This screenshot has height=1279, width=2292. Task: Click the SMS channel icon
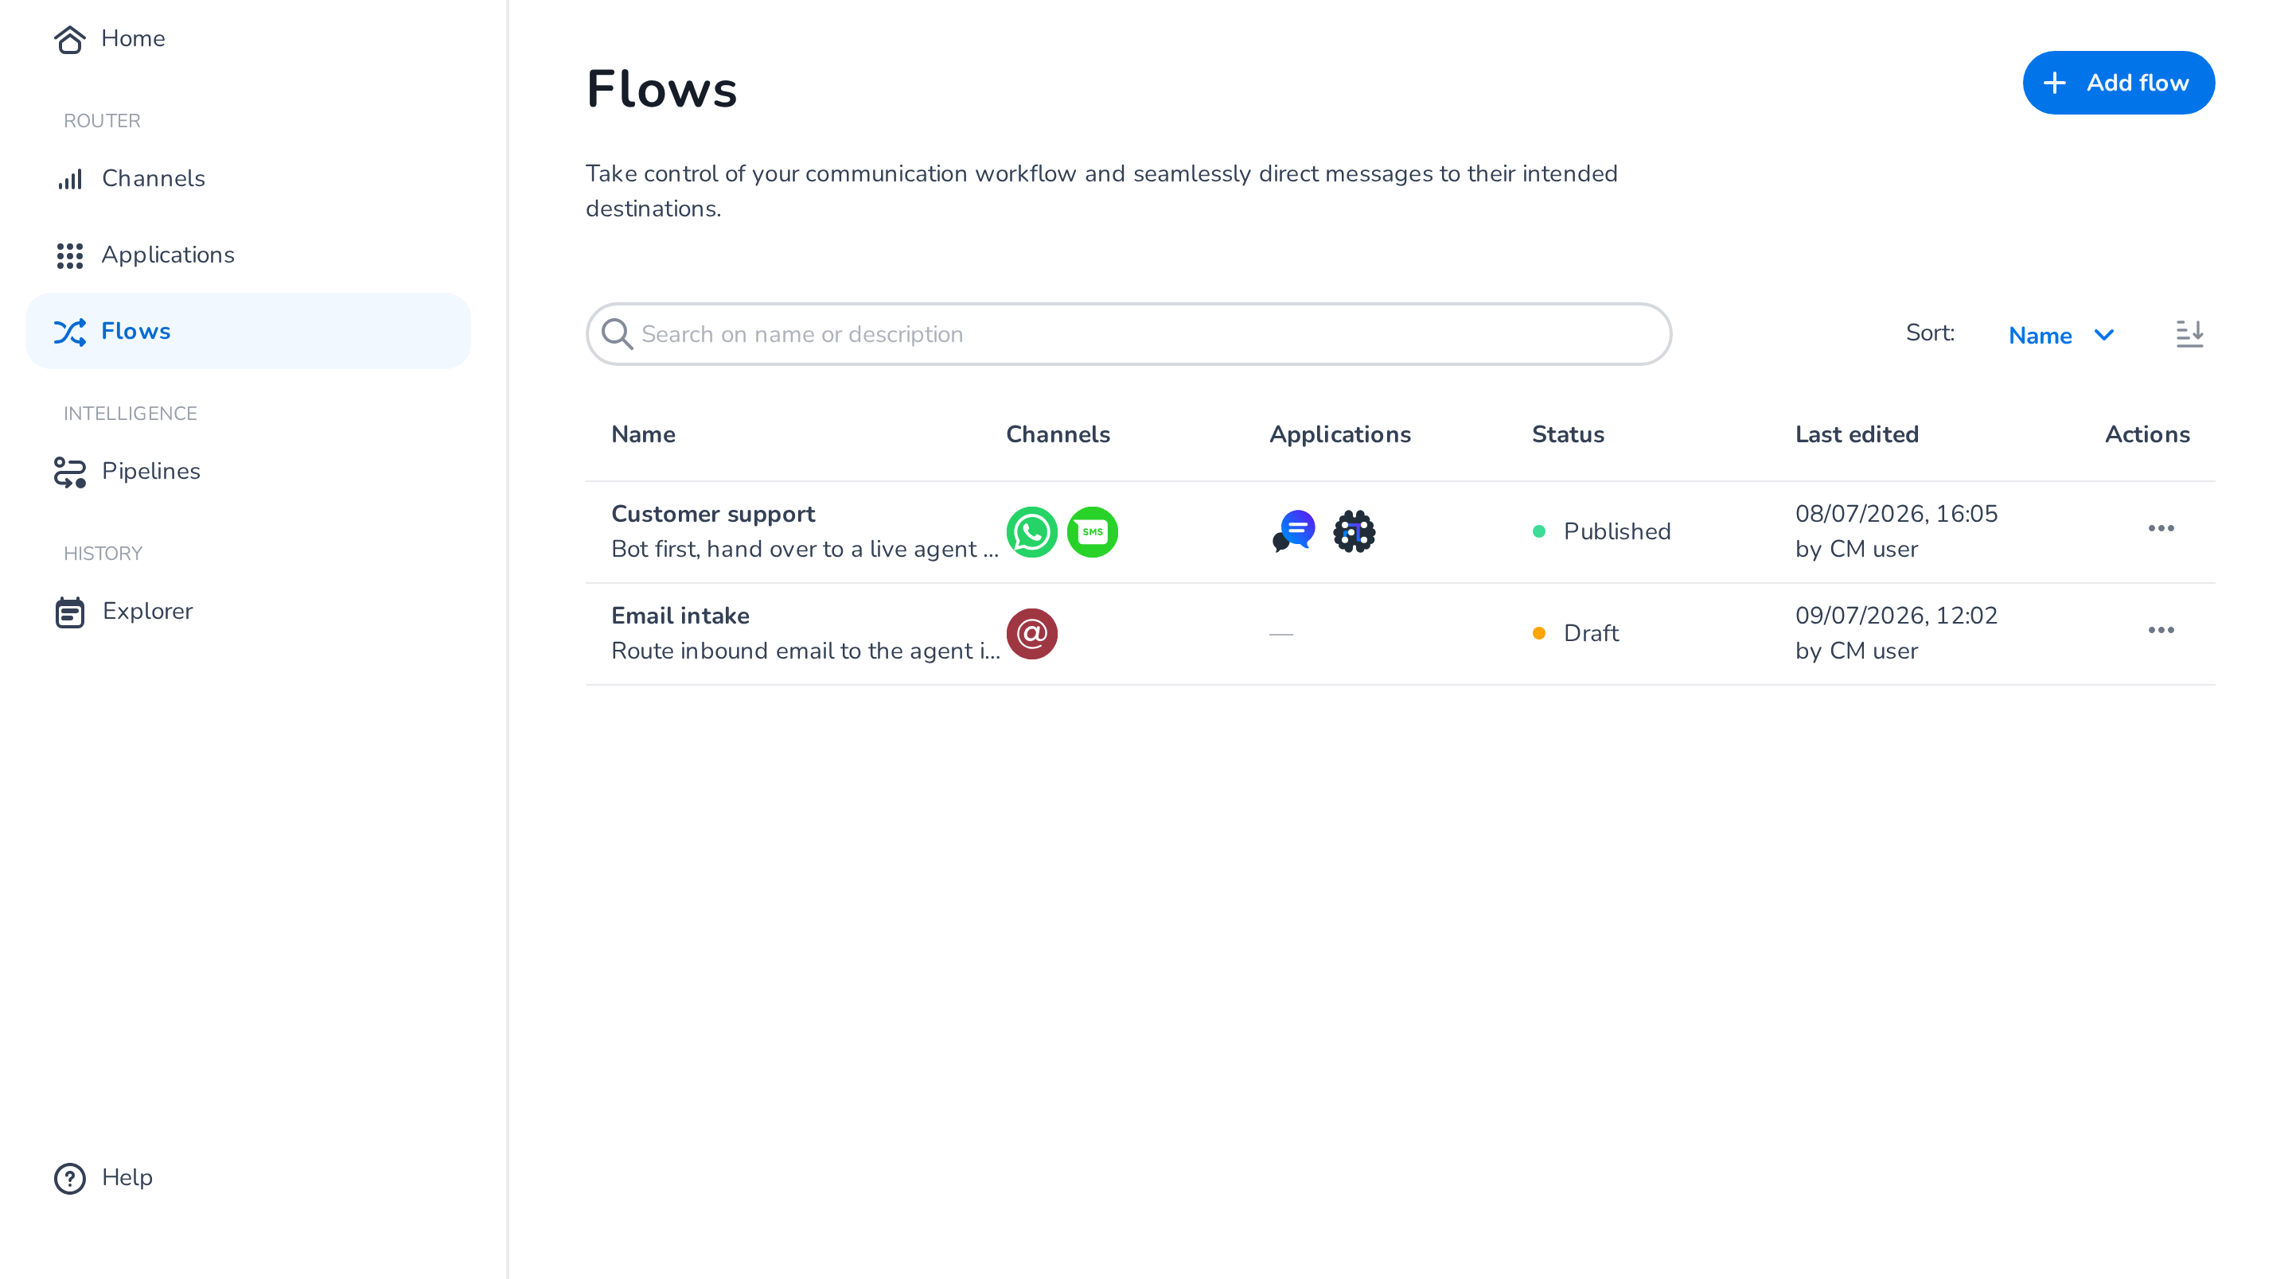coord(1092,532)
